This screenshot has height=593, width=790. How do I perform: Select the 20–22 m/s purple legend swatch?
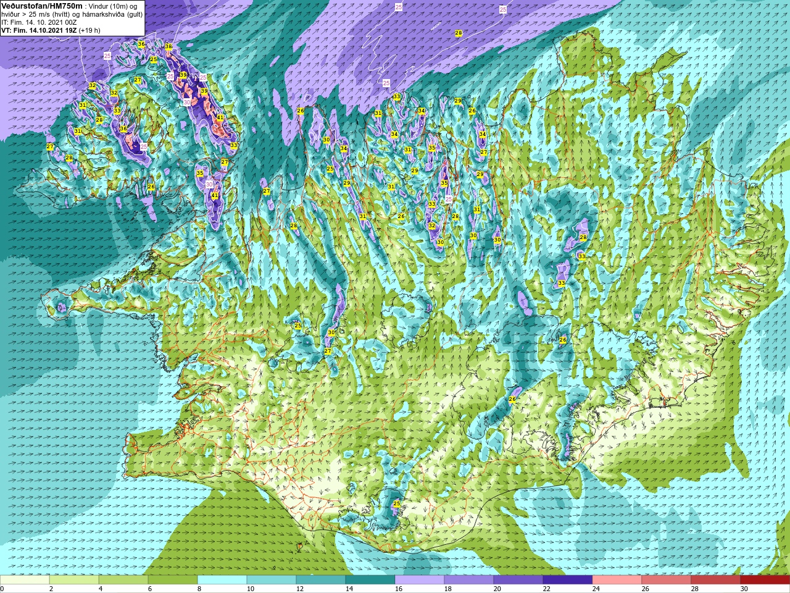[x=518, y=580]
